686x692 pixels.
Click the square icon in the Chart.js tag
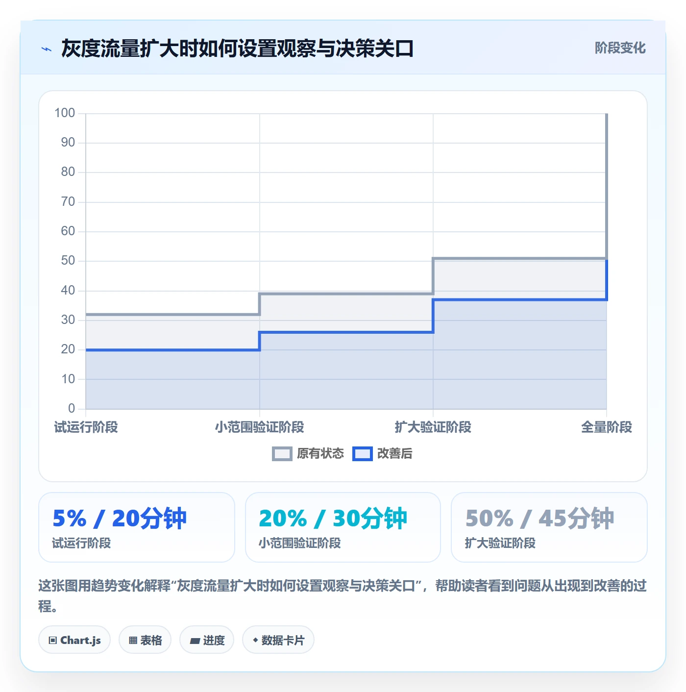click(52, 640)
